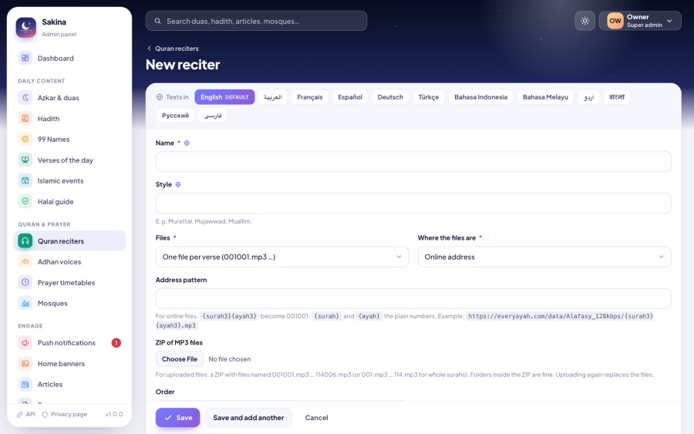Open Articles in sidebar
The width and height of the screenshot is (694, 434).
click(x=69, y=384)
